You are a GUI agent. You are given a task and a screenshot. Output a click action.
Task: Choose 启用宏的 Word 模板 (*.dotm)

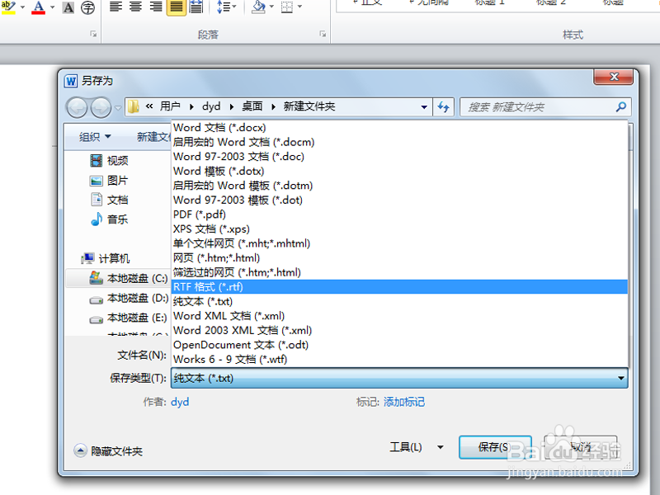click(399, 186)
